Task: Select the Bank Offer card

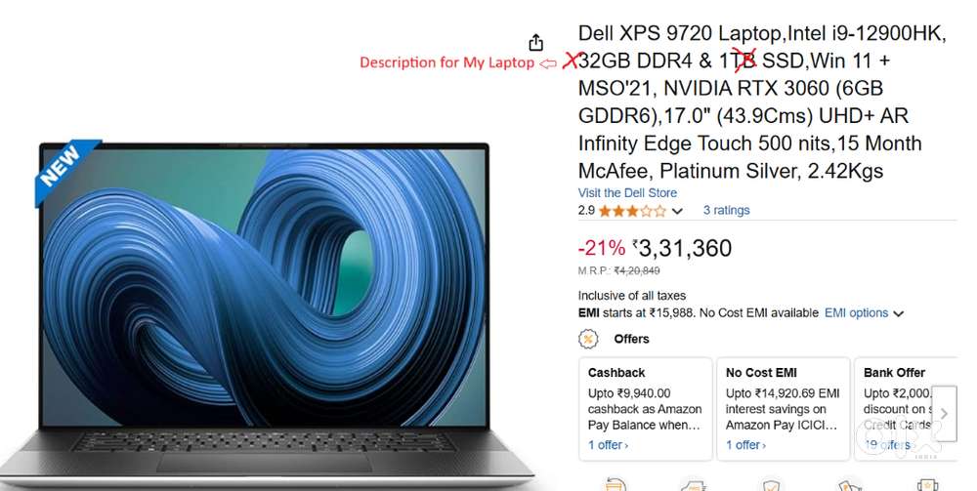Action: pyautogui.click(x=906, y=409)
